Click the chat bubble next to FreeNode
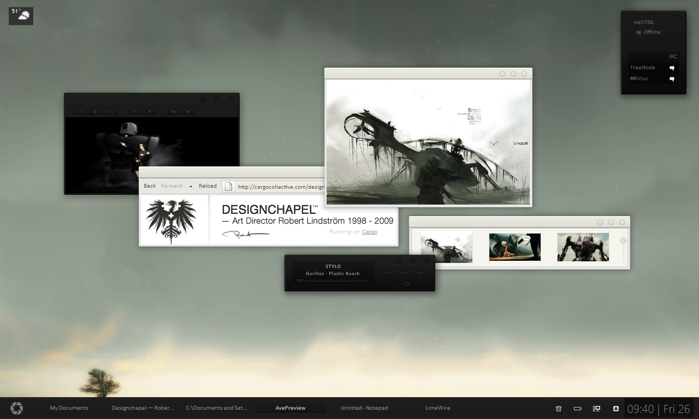The height and width of the screenshot is (419, 699). coord(672,68)
